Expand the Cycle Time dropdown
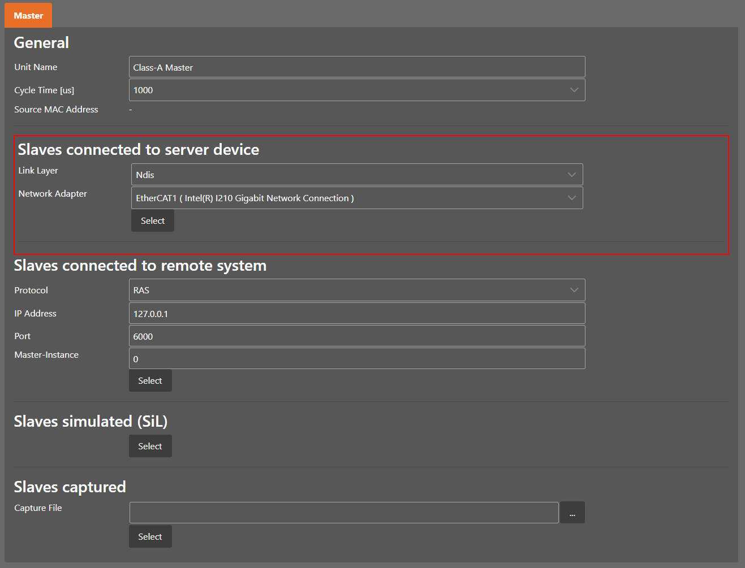 click(356, 90)
